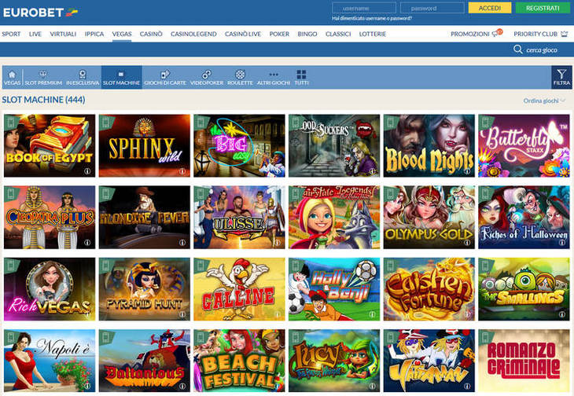Click the search magnifier icon
This screenshot has height=396, width=574.
point(518,49)
